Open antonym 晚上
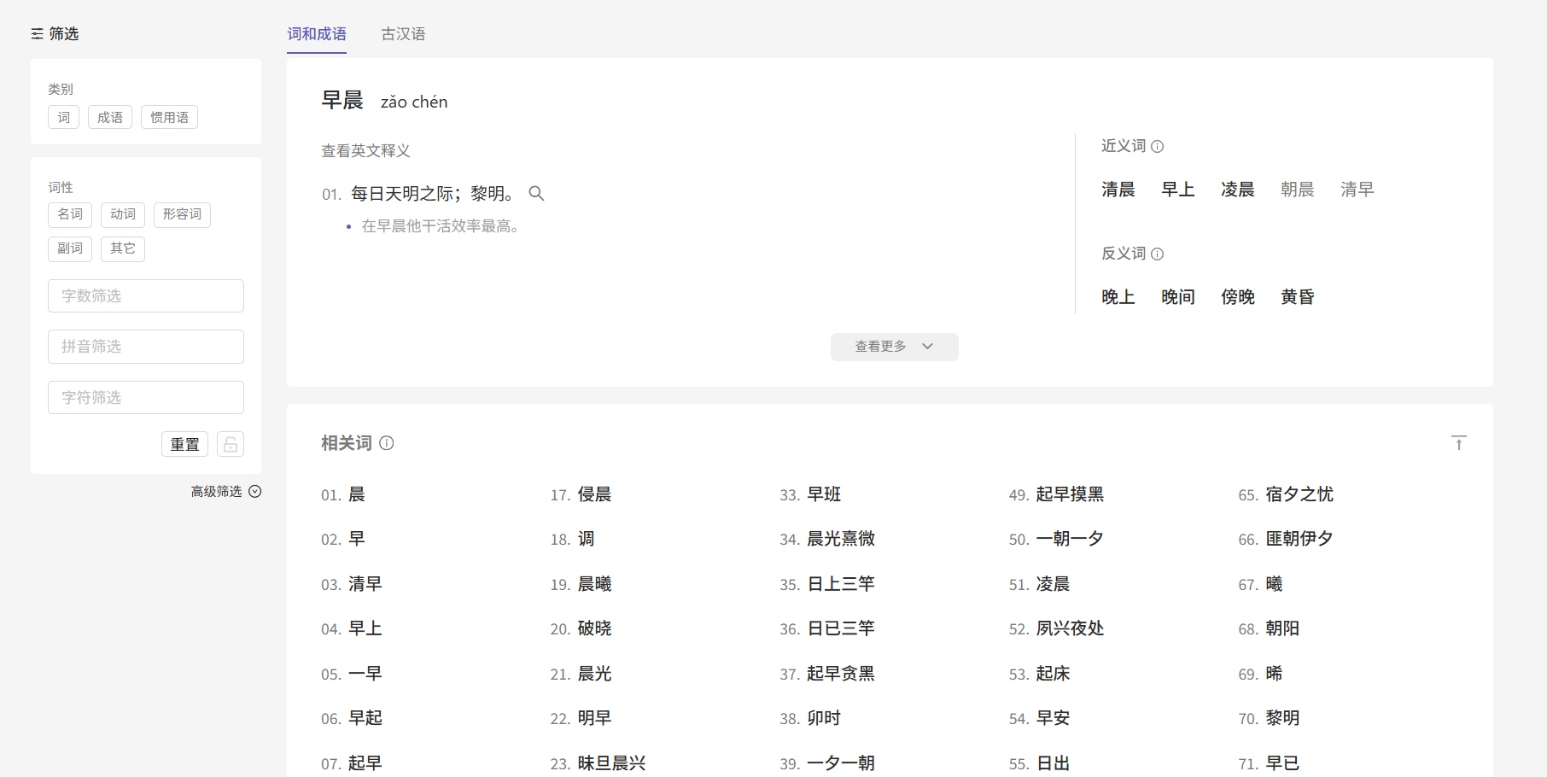This screenshot has height=777, width=1547. pos(1118,297)
